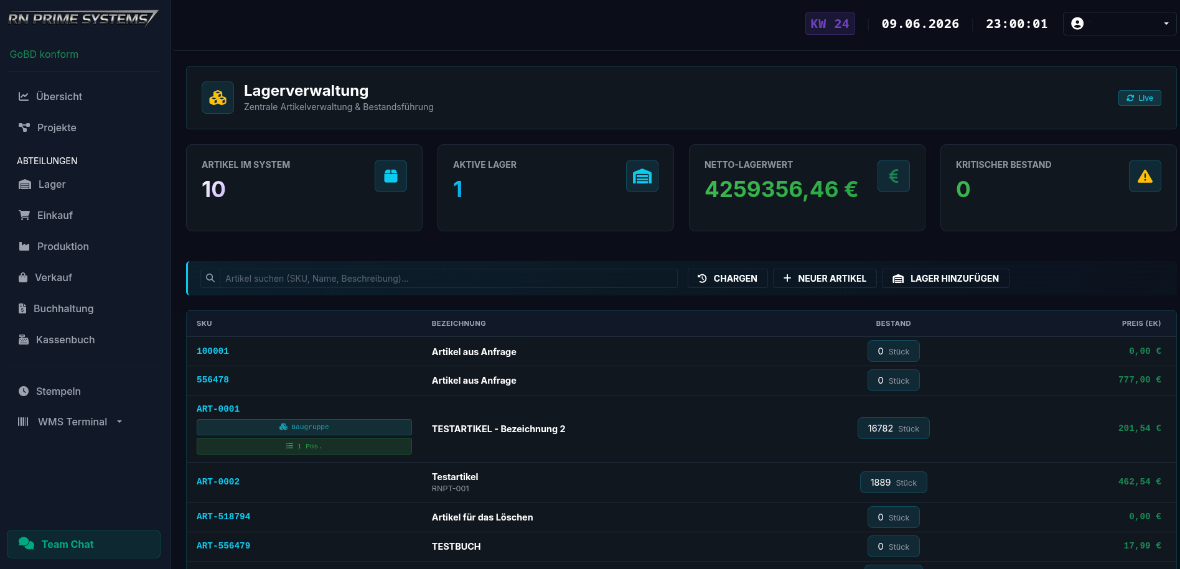Open SKU ART-556479 article

(223, 545)
